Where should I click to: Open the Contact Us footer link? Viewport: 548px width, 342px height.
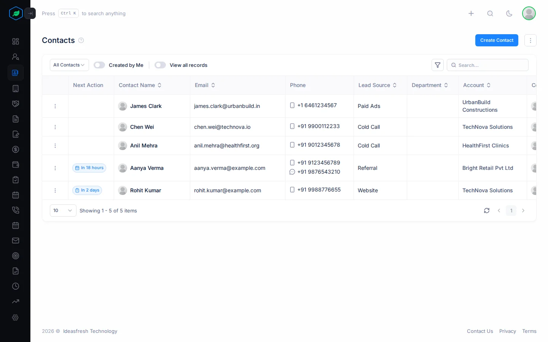point(480,331)
